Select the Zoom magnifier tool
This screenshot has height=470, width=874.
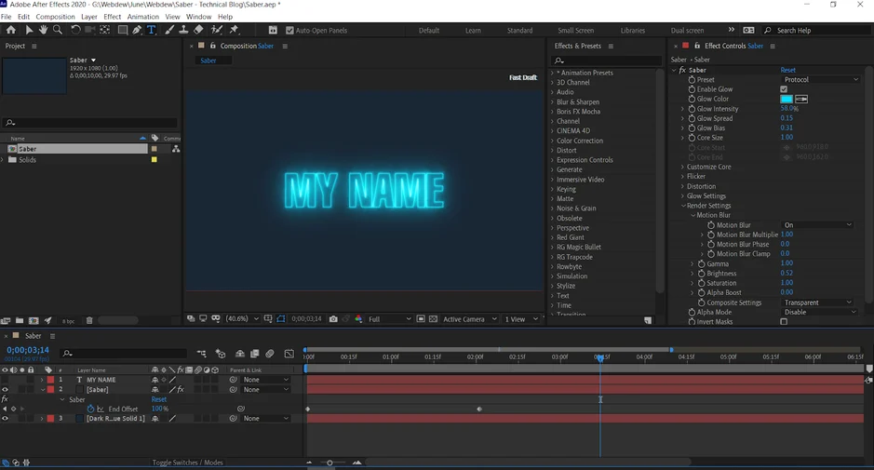coord(58,30)
